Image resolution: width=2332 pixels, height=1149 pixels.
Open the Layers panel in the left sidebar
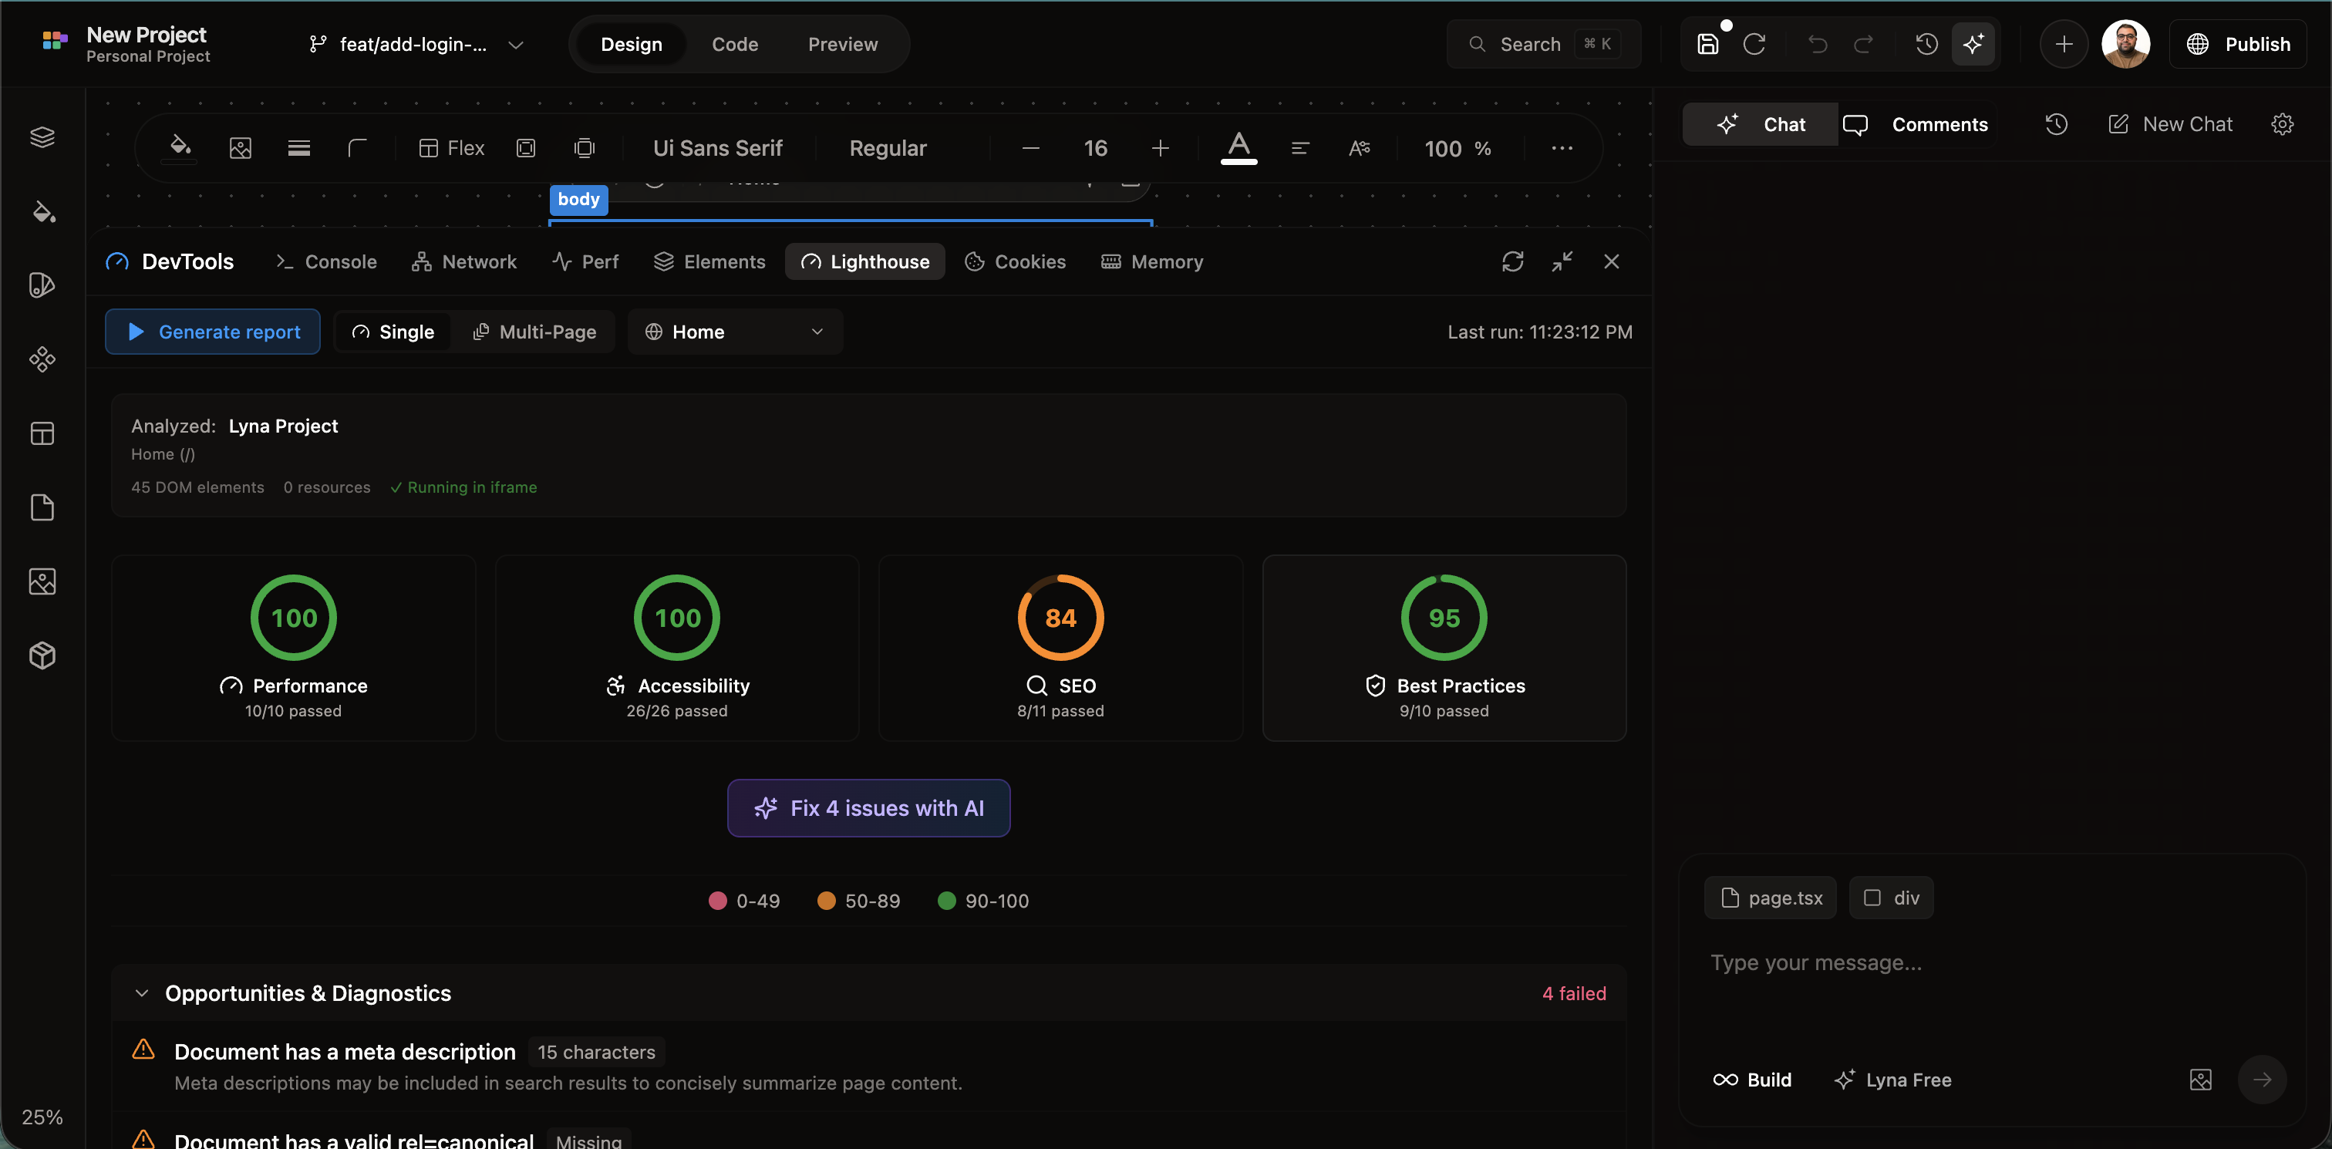pyautogui.click(x=42, y=136)
